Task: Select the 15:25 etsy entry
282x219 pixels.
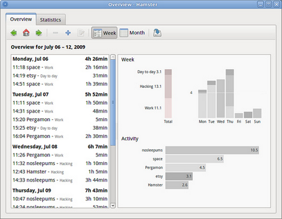Action: click(x=60, y=128)
